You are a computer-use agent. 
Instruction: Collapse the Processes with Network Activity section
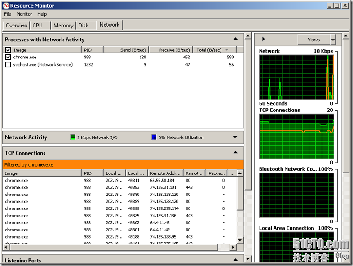235,39
